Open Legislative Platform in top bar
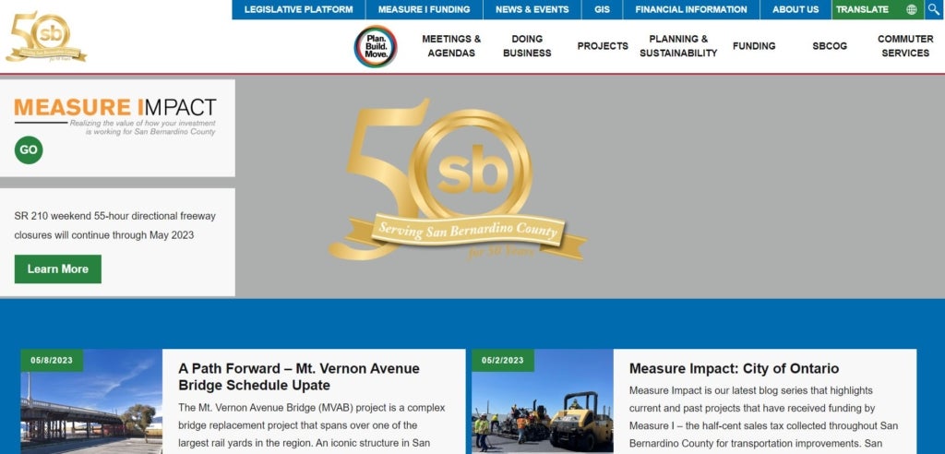The height and width of the screenshot is (454, 945). [x=299, y=9]
